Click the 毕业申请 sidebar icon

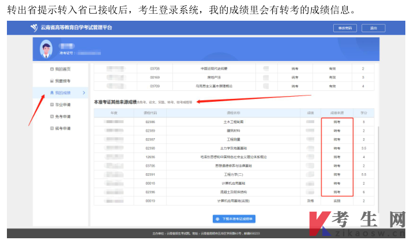tap(52, 105)
